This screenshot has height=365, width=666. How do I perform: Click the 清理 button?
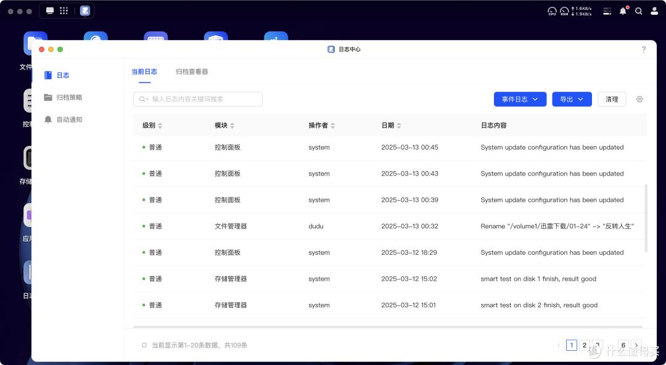click(x=612, y=99)
